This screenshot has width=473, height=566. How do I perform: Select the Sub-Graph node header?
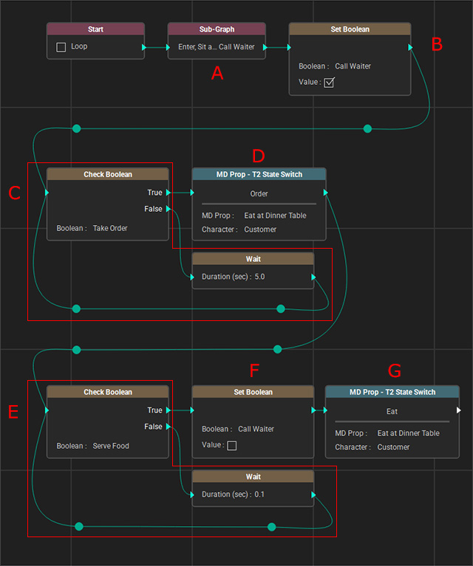pyautogui.click(x=217, y=30)
